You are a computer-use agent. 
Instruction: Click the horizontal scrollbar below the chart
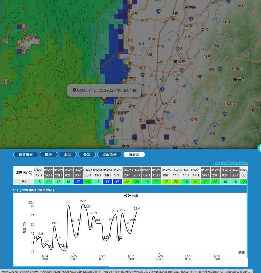[x=61, y=266]
